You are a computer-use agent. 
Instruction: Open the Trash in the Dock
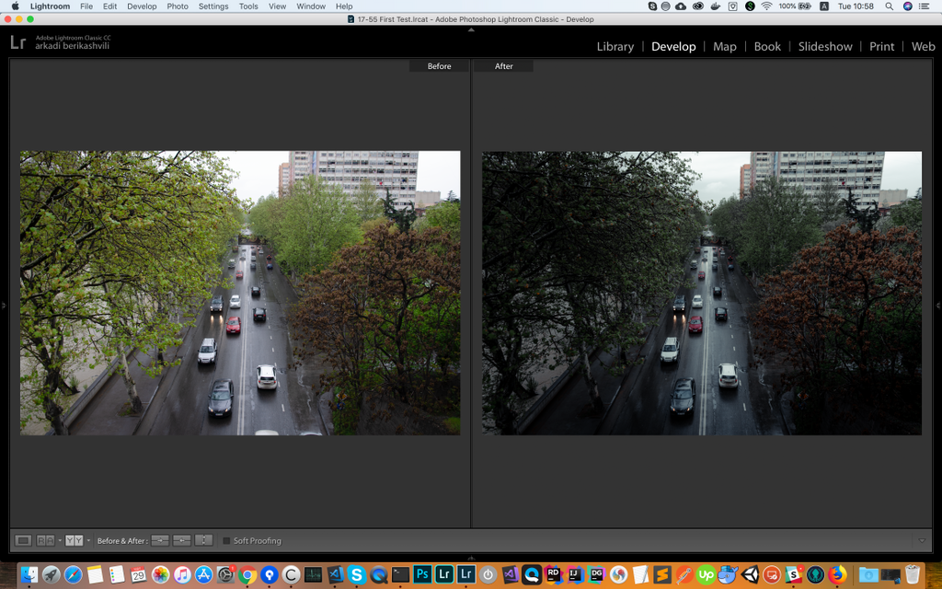click(913, 574)
